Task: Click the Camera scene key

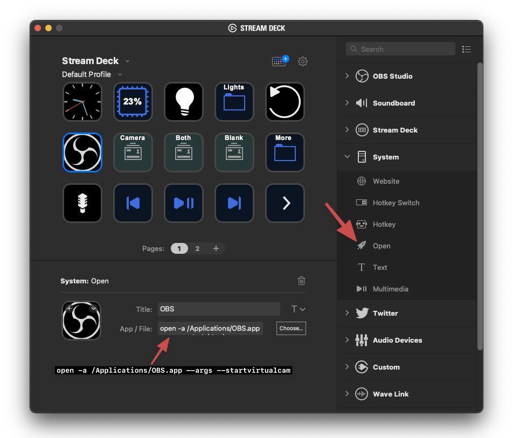Action: click(x=133, y=152)
